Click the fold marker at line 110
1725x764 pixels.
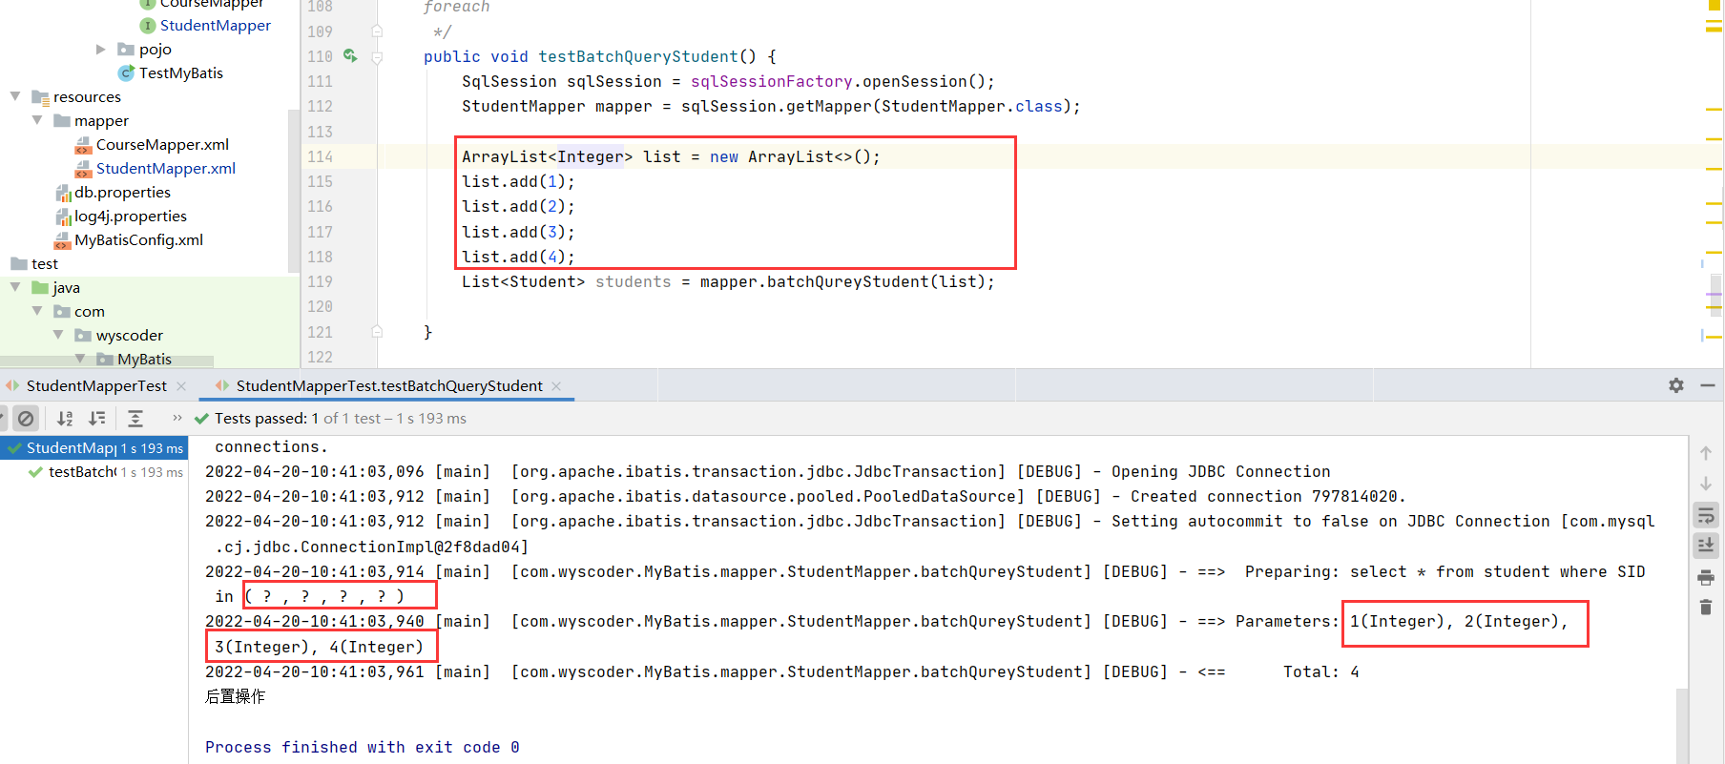377,57
